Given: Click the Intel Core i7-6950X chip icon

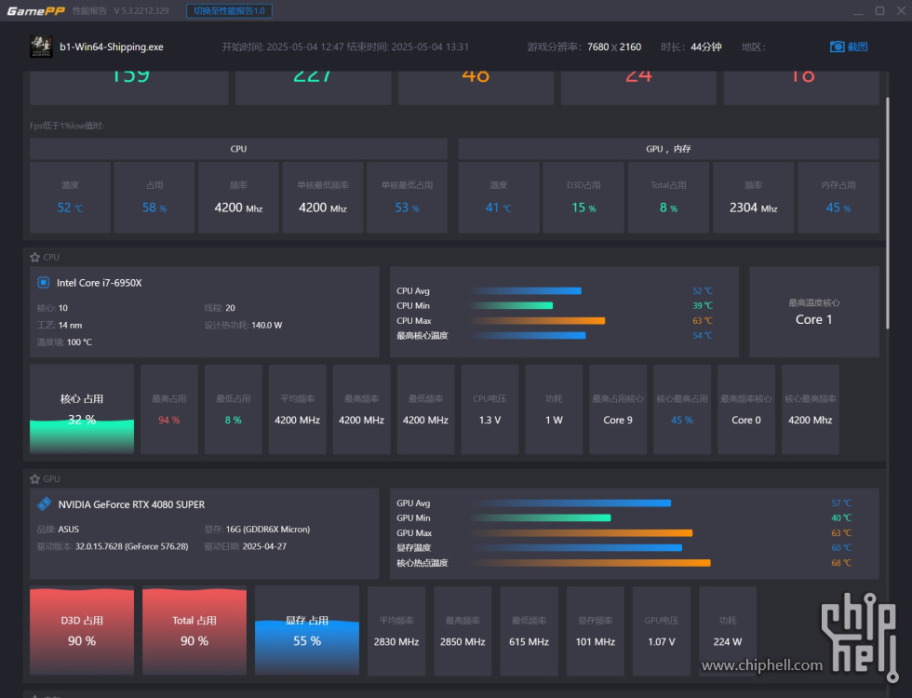Looking at the screenshot, I should click(x=44, y=283).
